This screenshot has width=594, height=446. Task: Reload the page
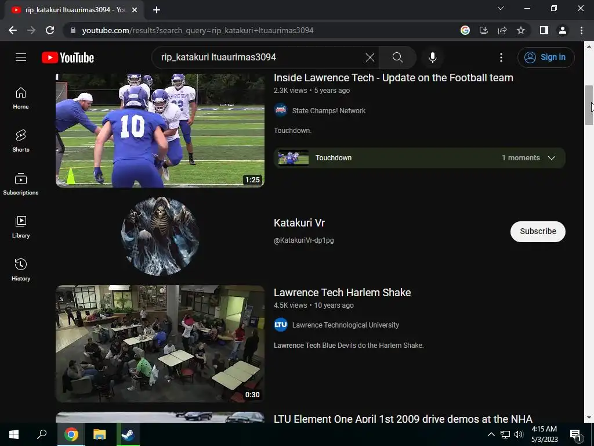[50, 30]
